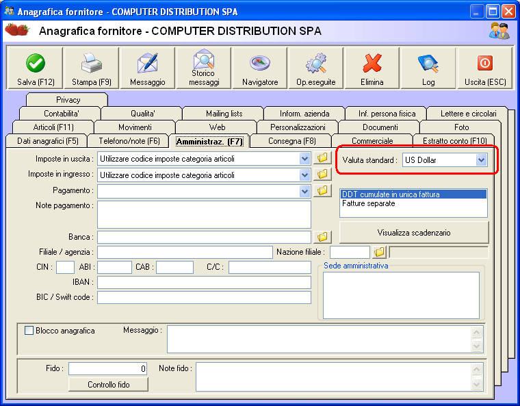
Task: Open the Commerciale tab
Action: [372, 141]
